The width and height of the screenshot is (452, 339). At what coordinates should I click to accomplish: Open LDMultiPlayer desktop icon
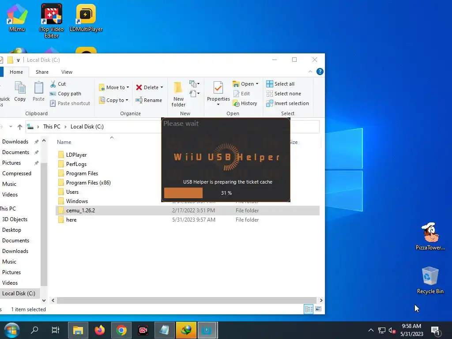pyautogui.click(x=86, y=17)
